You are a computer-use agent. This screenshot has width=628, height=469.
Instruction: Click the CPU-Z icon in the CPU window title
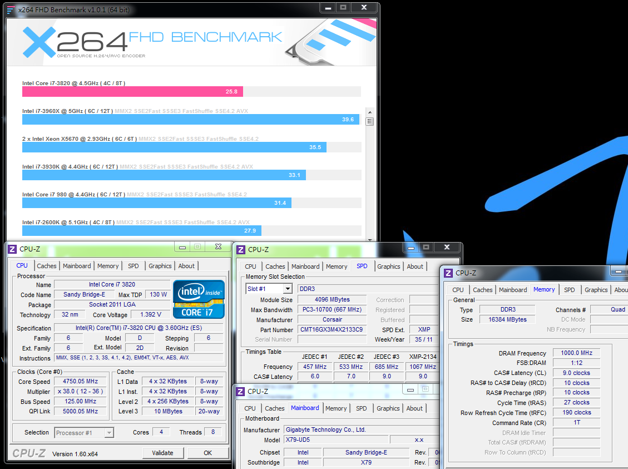[x=12, y=249]
